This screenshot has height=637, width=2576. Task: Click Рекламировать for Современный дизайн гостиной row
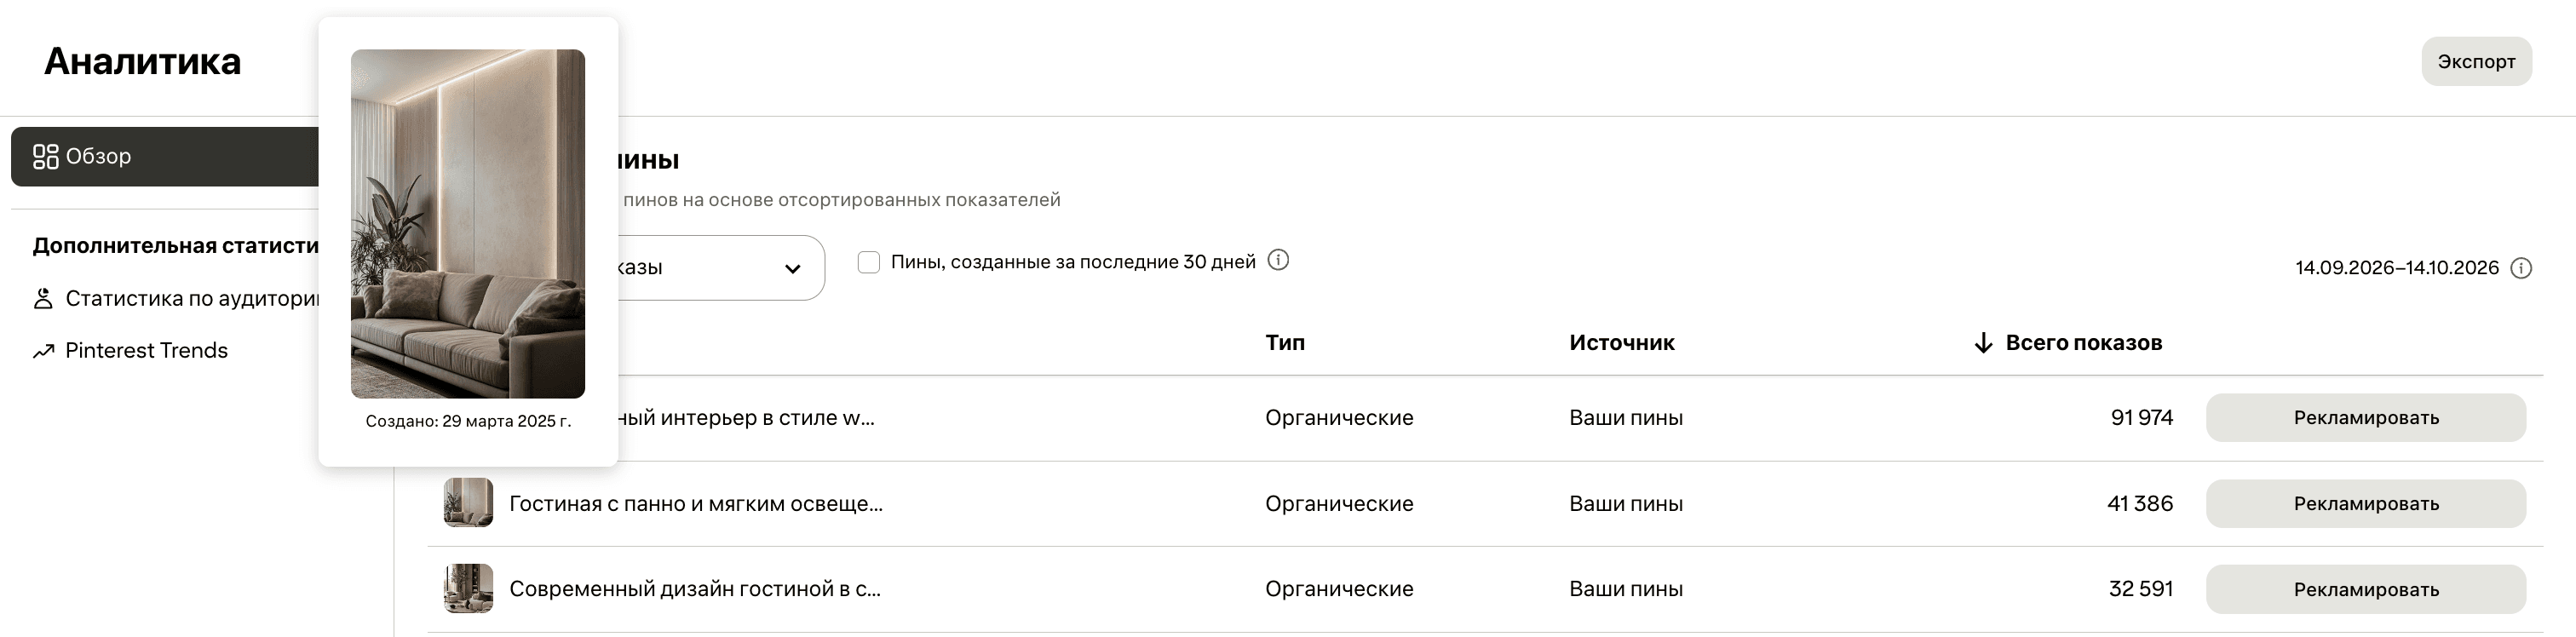click(x=2366, y=589)
